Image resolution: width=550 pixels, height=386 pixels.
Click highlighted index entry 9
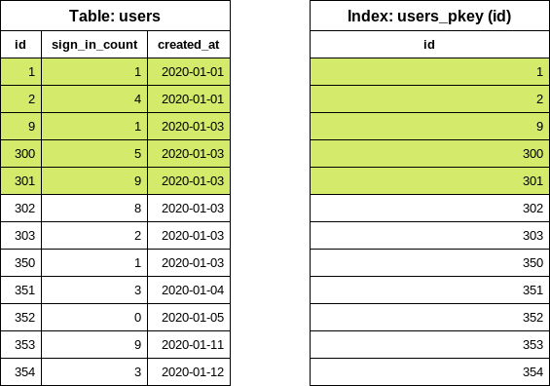[429, 127]
